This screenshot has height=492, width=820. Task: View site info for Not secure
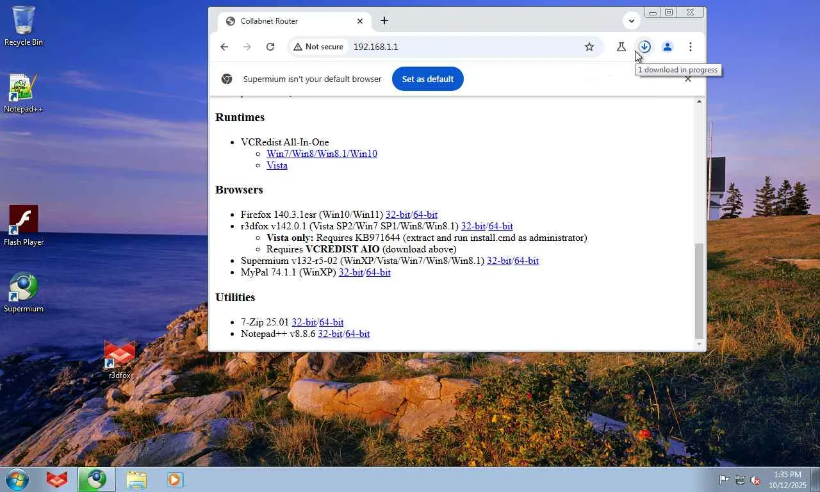point(318,47)
